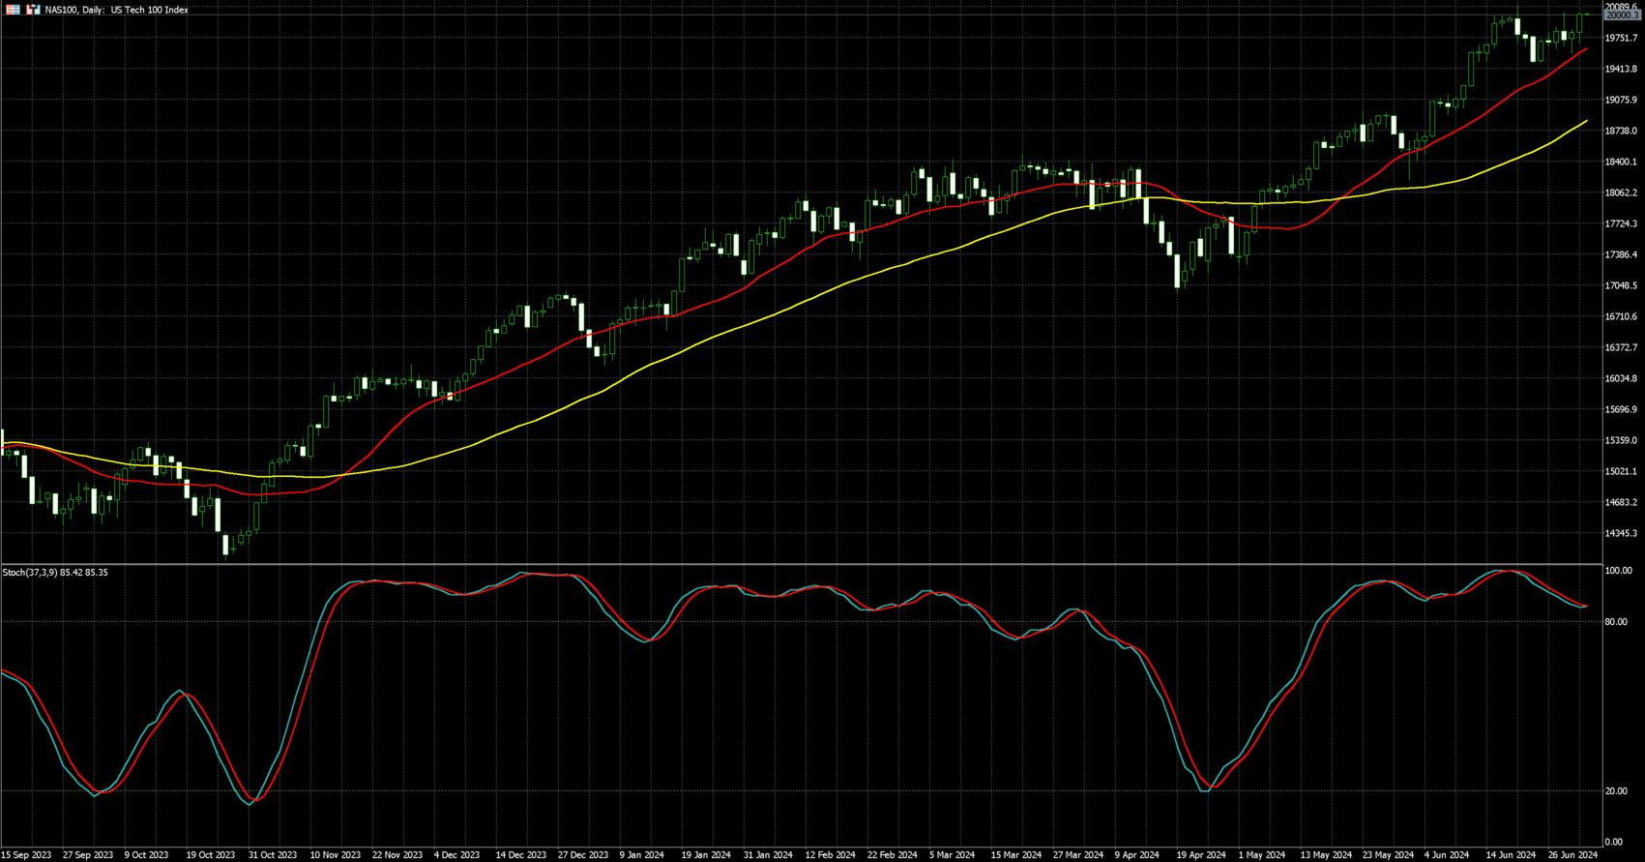Image resolution: width=1645 pixels, height=862 pixels.
Task: Click the stochastic 80.00 level label
Action: click(x=1615, y=622)
